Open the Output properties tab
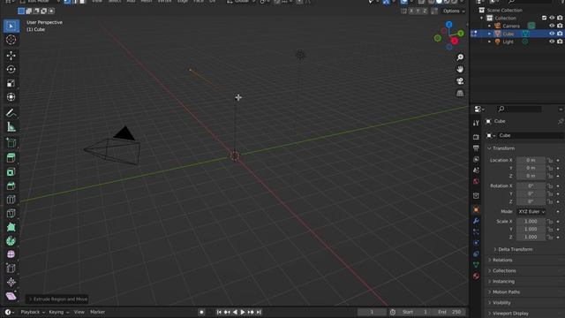The image size is (565, 318). point(476,148)
